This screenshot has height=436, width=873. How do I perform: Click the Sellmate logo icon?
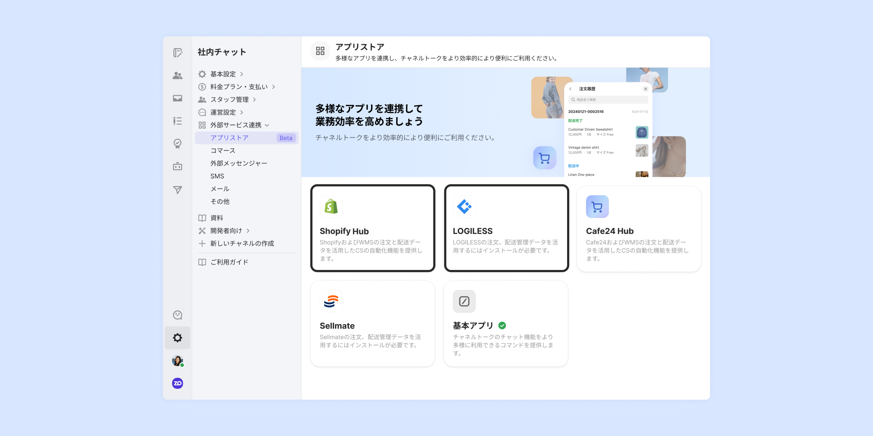click(331, 301)
